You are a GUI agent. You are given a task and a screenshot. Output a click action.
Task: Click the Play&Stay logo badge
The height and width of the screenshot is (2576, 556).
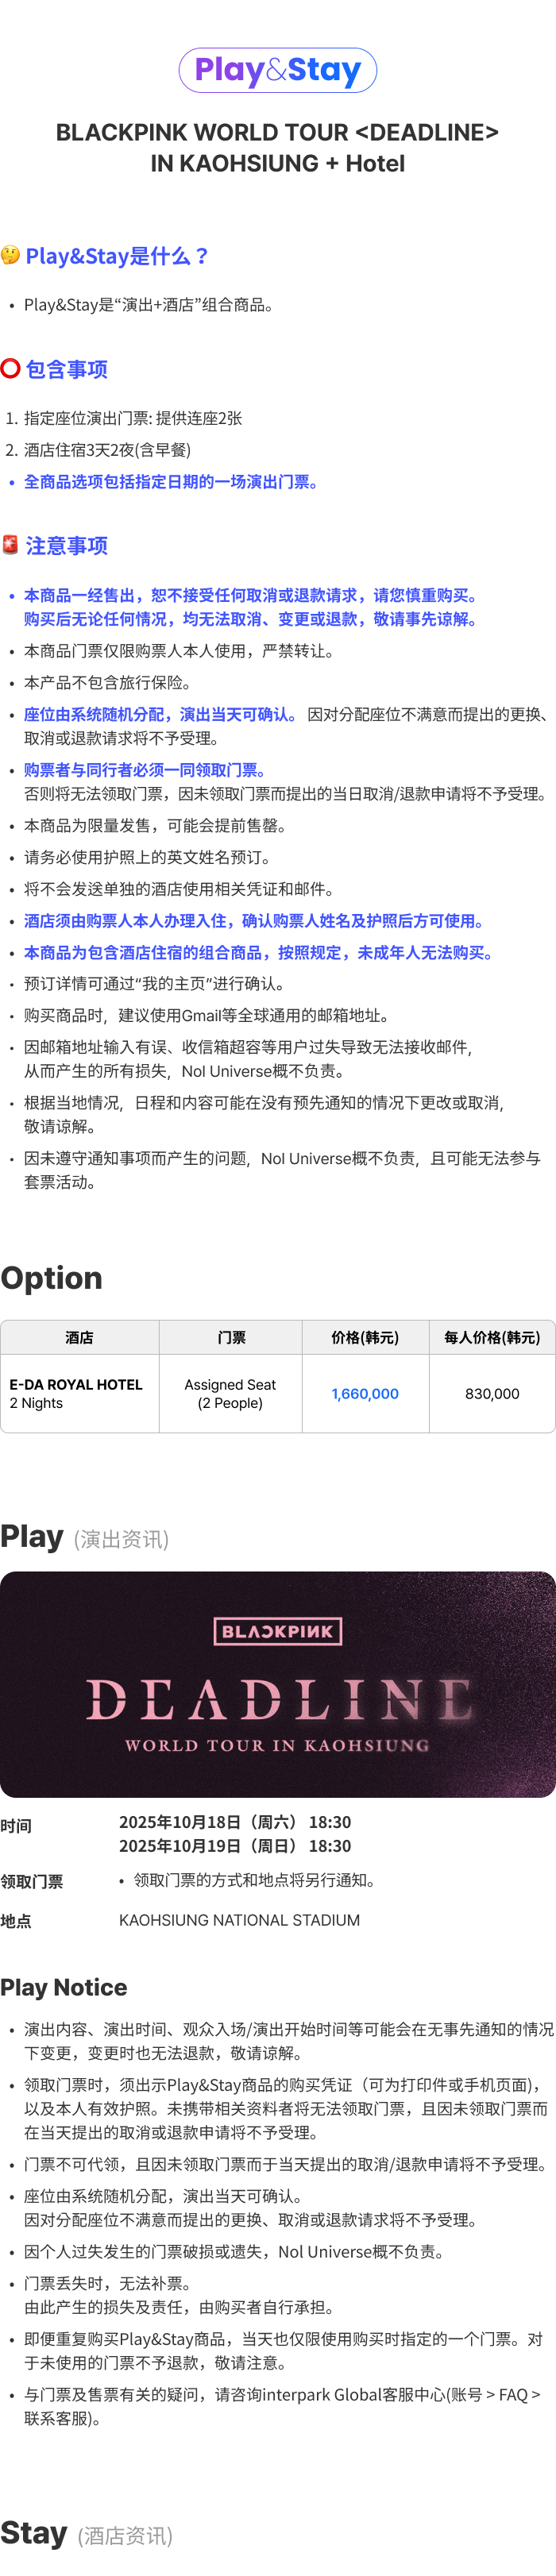(278, 70)
